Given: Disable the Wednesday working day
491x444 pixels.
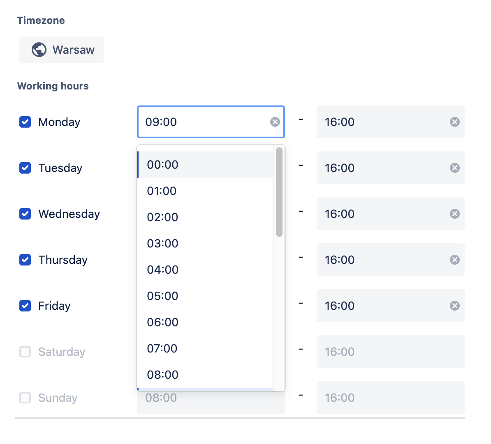Looking at the screenshot, I should click(x=25, y=214).
